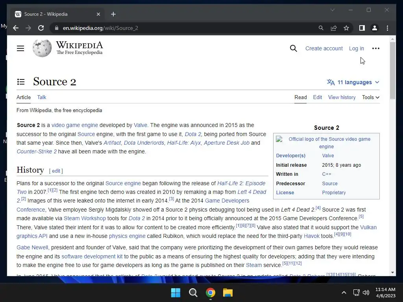Select the Article tab
403x302 pixels.
click(23, 98)
